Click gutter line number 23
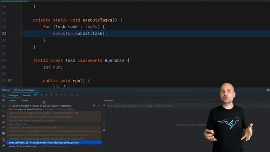Image resolution: width=270 pixels, height=152 pixels. [4, 33]
